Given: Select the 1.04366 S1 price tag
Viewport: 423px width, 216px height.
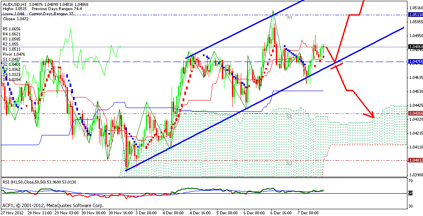Looking at the screenshot, I should 415,113.
